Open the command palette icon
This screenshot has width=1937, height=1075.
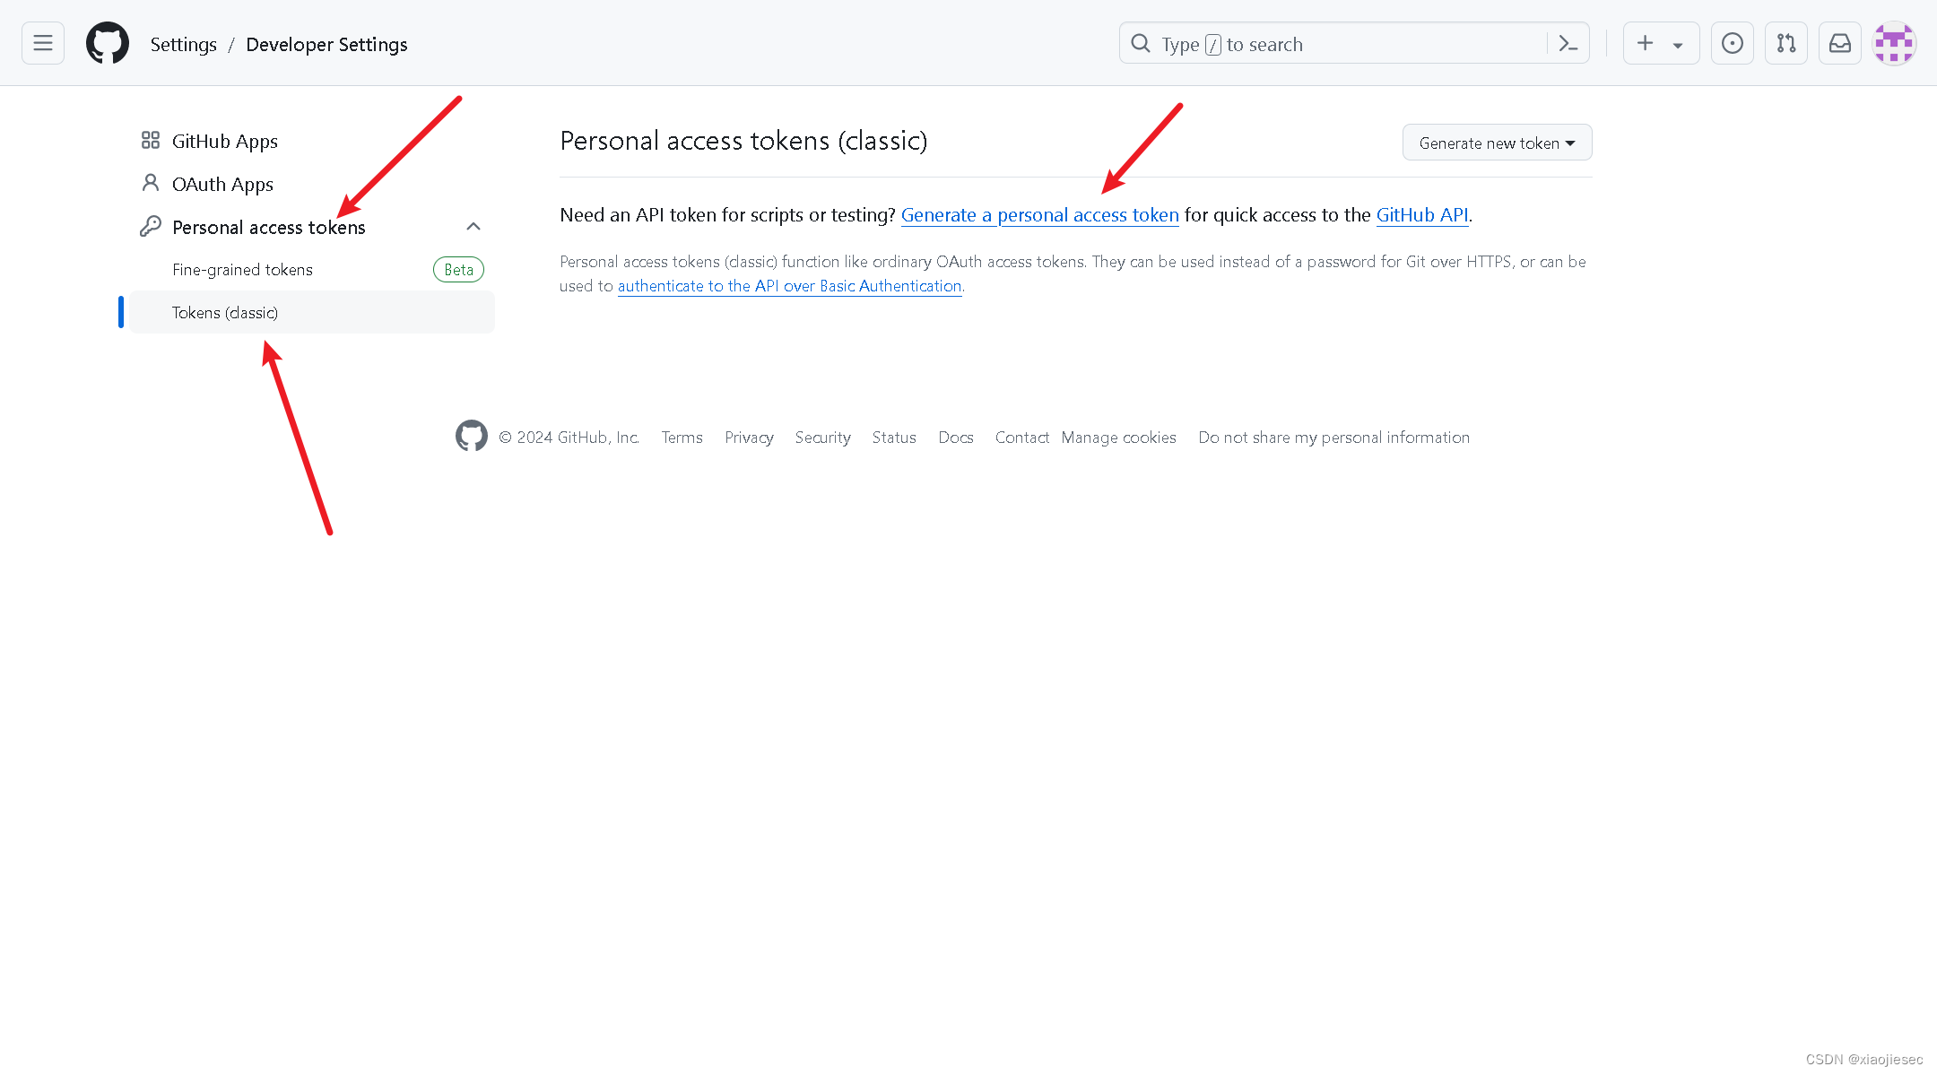[1568, 43]
